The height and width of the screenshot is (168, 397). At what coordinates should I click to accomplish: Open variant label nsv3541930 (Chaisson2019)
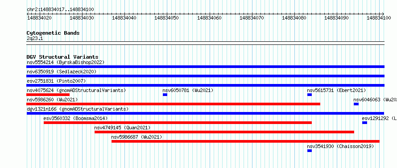[x=340, y=146]
